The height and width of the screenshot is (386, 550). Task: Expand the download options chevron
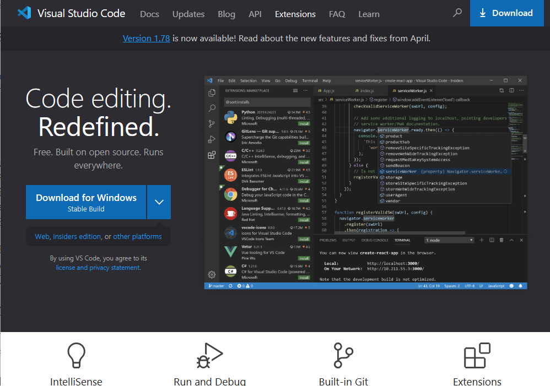(x=159, y=202)
